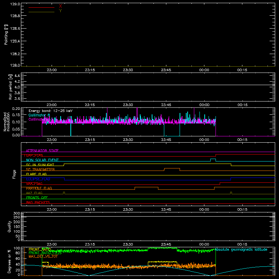279x279 pixels.
Task: Select the Quality axis title
Action: coord(9,226)
